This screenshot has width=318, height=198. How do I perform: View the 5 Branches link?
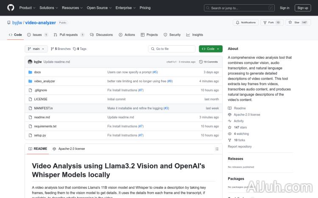[x=61, y=49]
